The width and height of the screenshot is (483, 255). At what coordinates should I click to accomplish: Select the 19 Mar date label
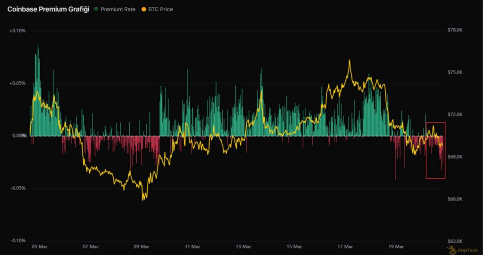coord(396,247)
